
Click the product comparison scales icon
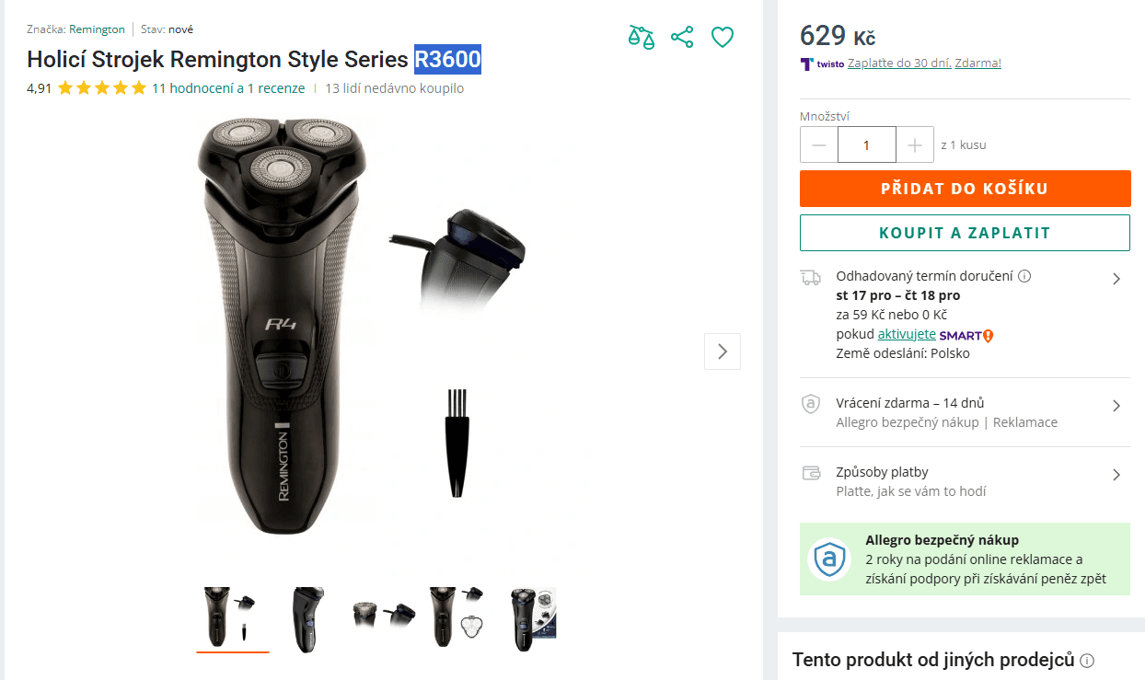click(x=641, y=37)
